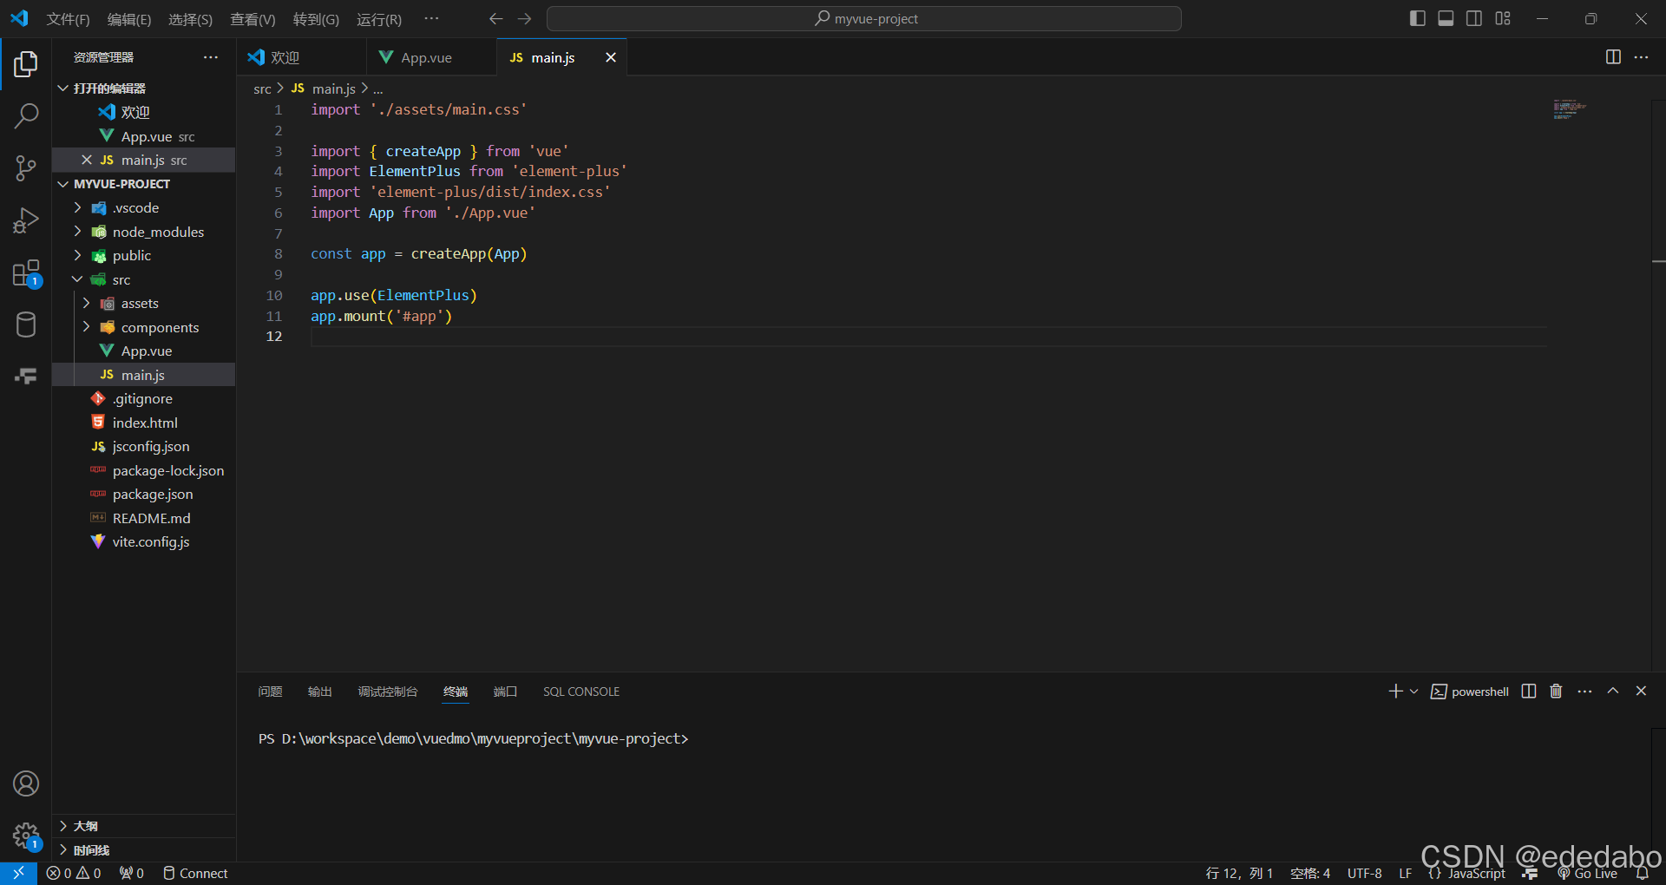This screenshot has height=885, width=1666.
Task: Open the Extensions view
Action: (26, 273)
